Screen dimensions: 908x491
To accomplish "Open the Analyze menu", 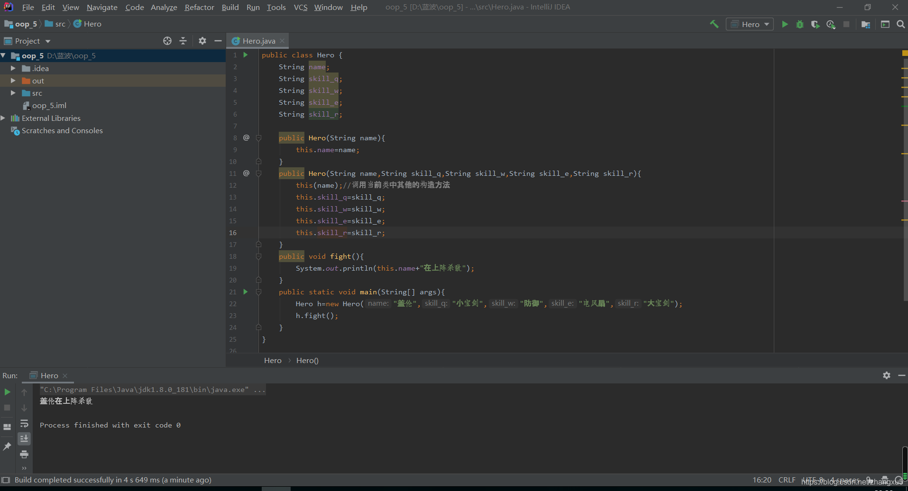I will point(164,7).
